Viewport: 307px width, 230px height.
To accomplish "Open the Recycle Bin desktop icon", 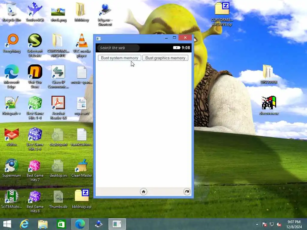I will point(12,12).
